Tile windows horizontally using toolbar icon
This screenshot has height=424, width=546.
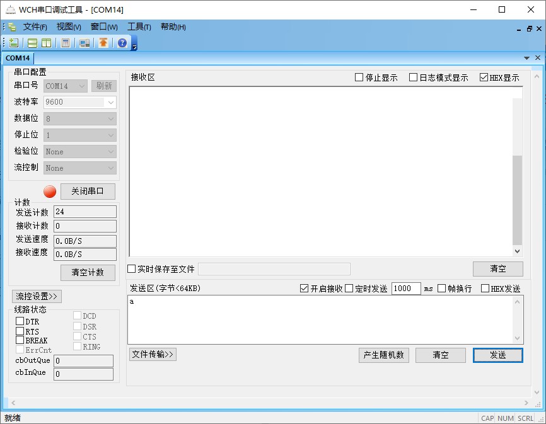pyautogui.click(x=32, y=43)
